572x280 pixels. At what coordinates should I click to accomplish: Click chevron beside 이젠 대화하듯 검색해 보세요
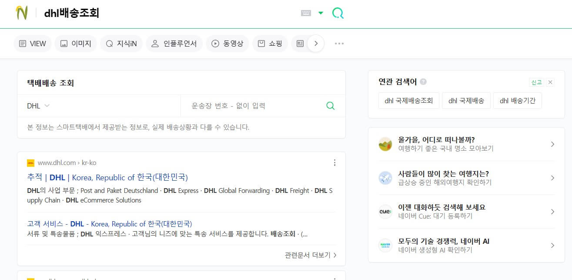[552, 212]
